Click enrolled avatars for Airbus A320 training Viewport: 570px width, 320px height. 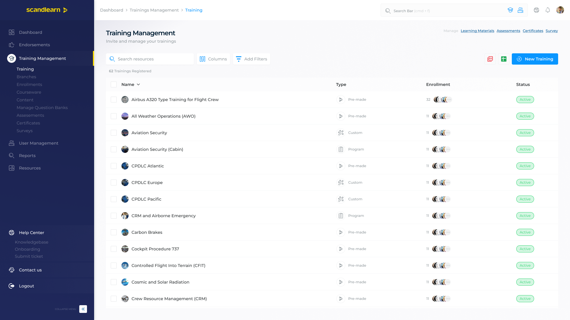(443, 100)
